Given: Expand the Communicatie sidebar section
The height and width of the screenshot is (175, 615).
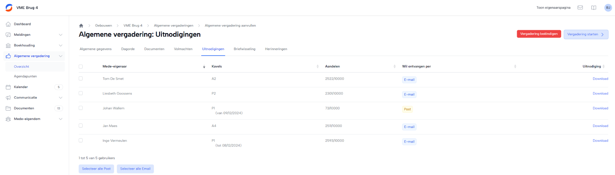Looking at the screenshot, I should coord(60,98).
